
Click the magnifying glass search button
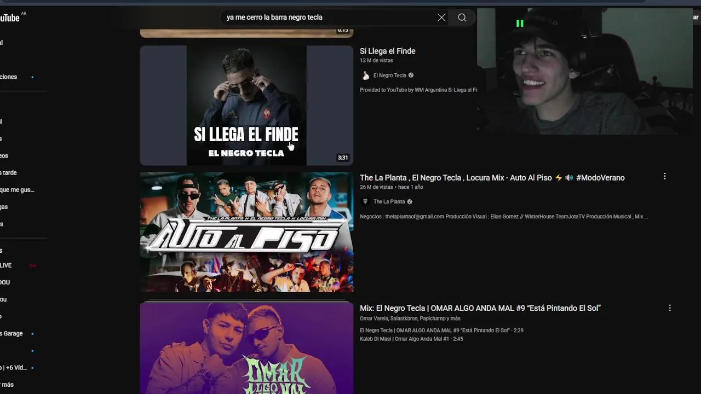pyautogui.click(x=462, y=18)
